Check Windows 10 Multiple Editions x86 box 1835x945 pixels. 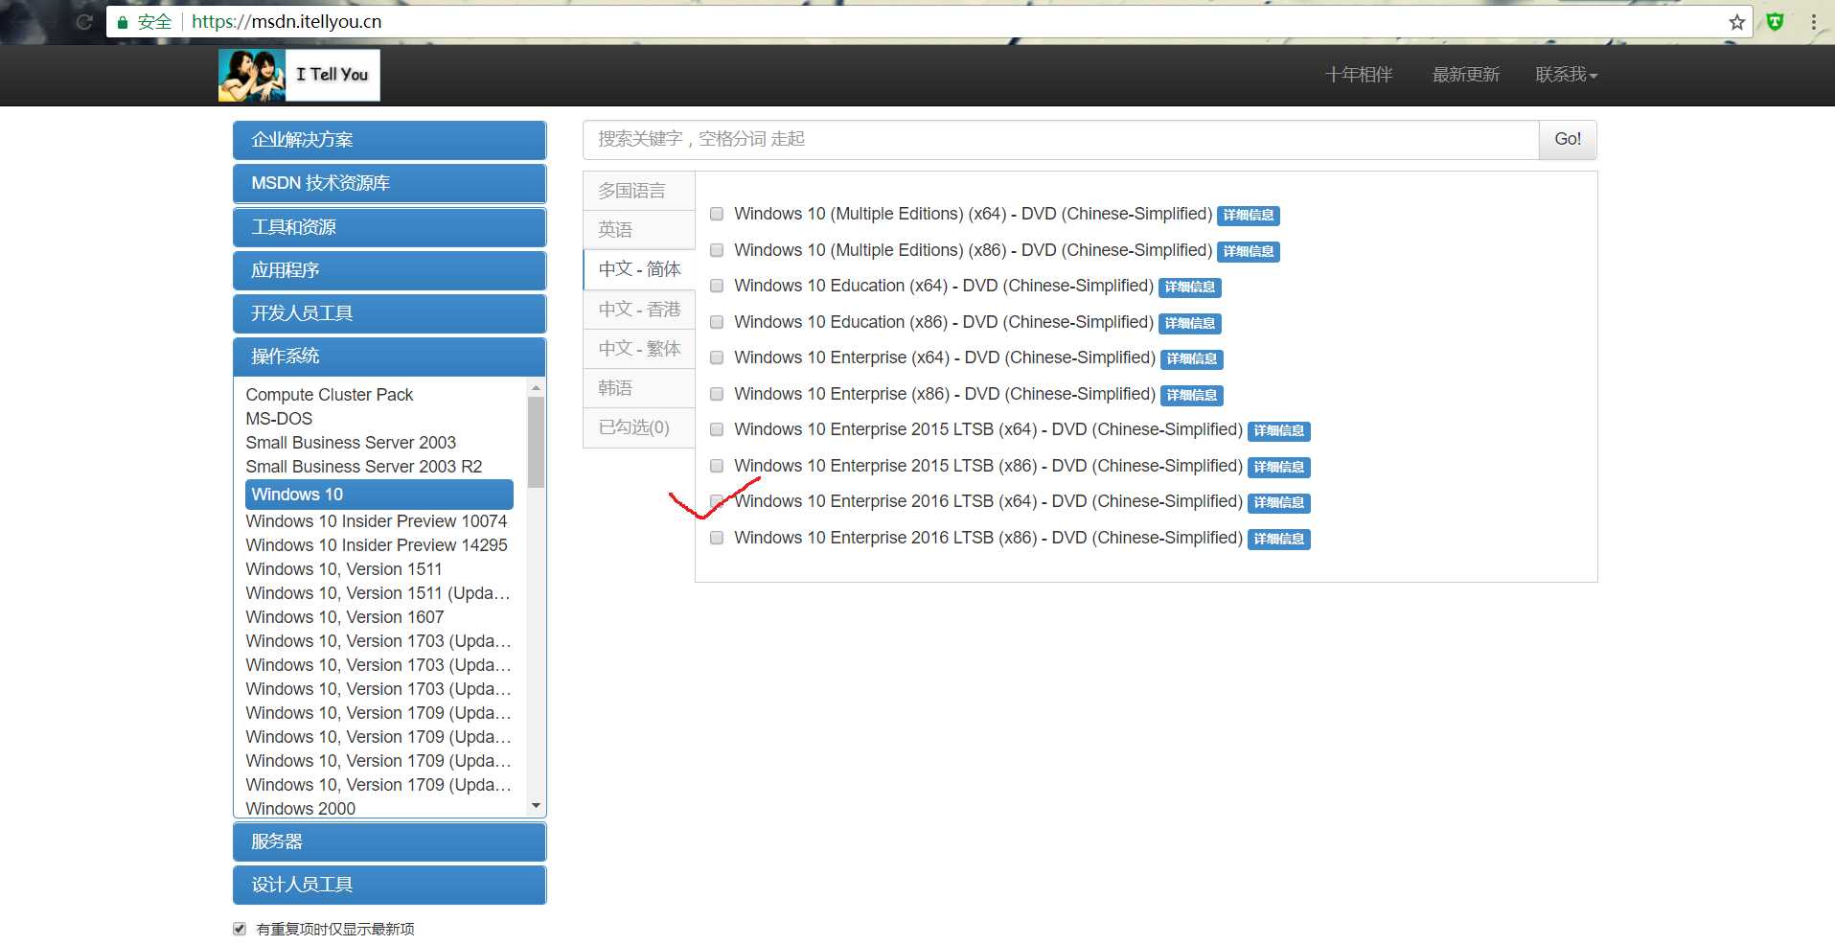717,250
